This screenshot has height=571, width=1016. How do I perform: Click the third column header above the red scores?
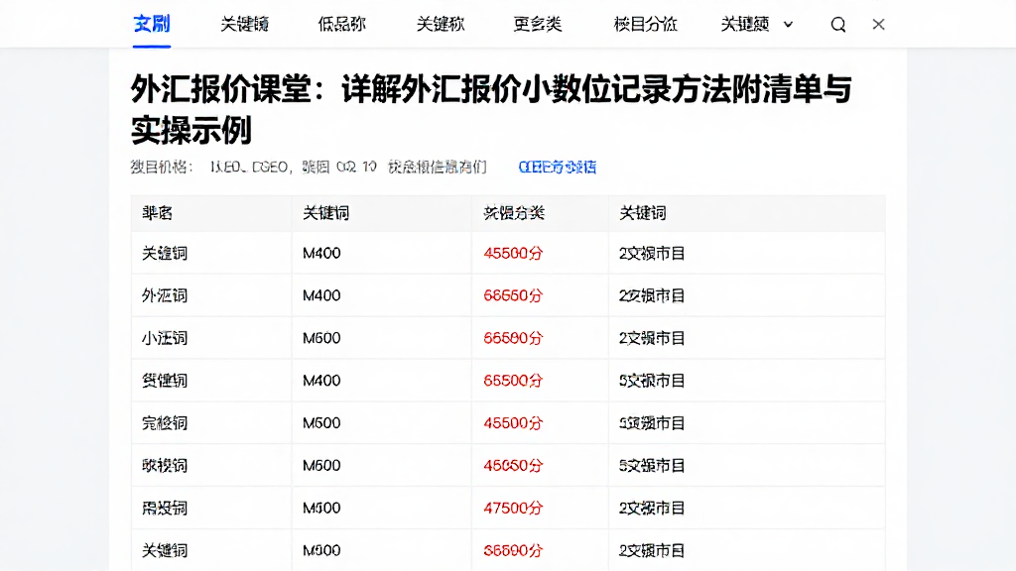coord(514,213)
